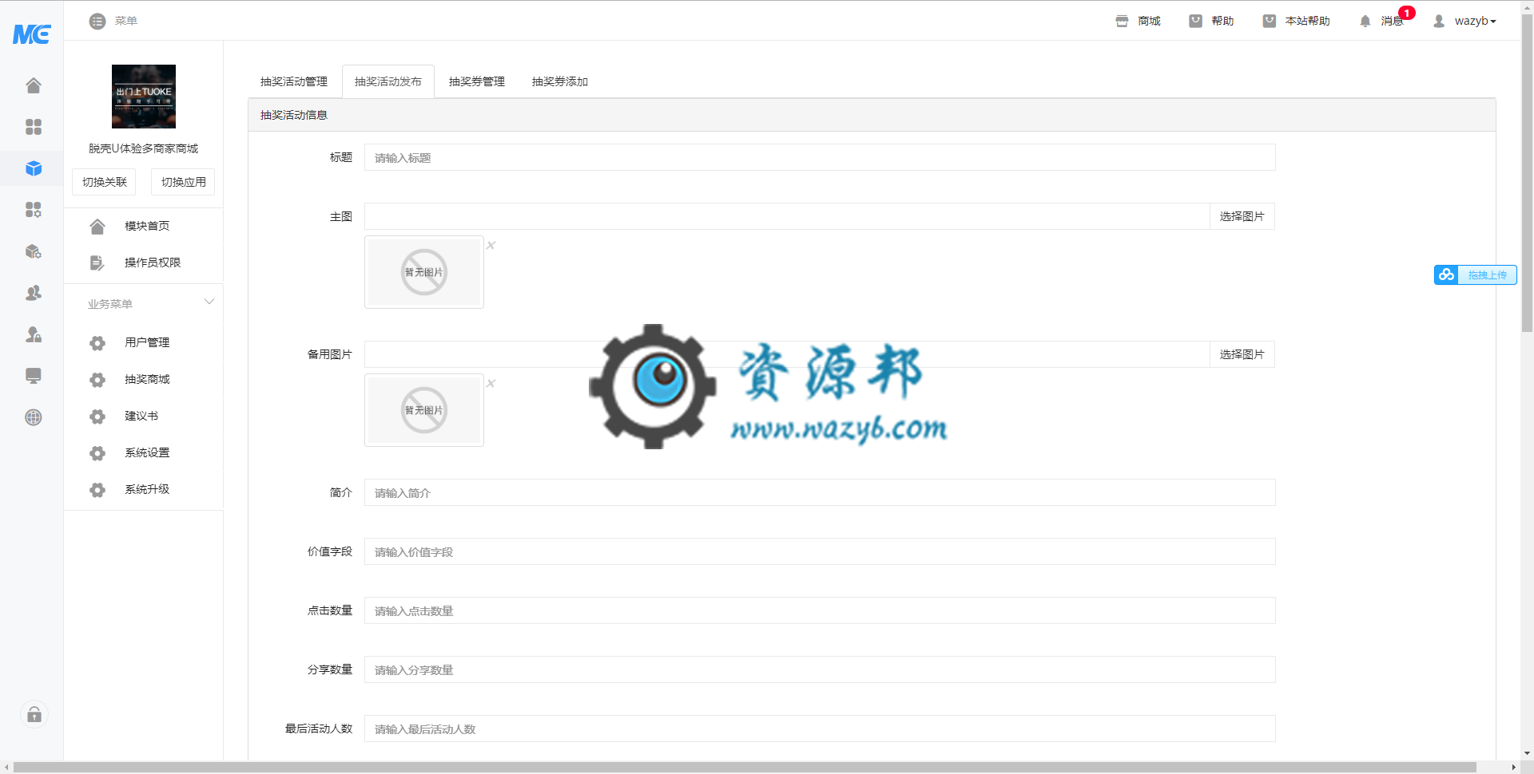Click scrollbar down arrow at bottom right

click(x=1527, y=753)
